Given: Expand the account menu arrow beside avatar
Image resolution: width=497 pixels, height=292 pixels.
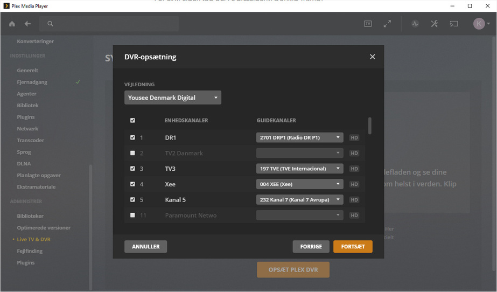Looking at the screenshot, I should [488, 24].
